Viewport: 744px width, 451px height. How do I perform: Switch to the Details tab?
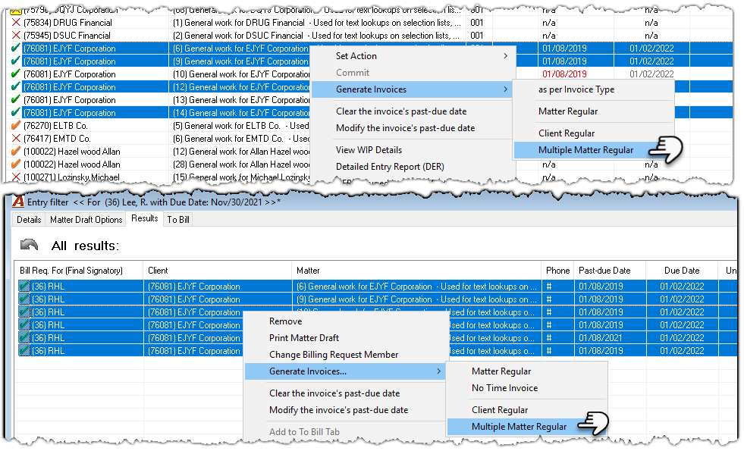pyautogui.click(x=29, y=220)
